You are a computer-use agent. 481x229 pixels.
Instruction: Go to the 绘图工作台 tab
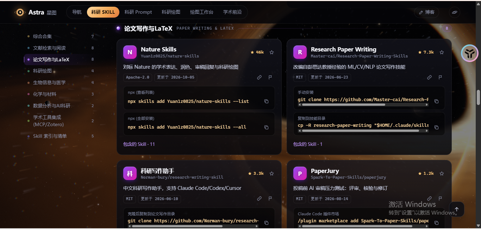tap(202, 12)
